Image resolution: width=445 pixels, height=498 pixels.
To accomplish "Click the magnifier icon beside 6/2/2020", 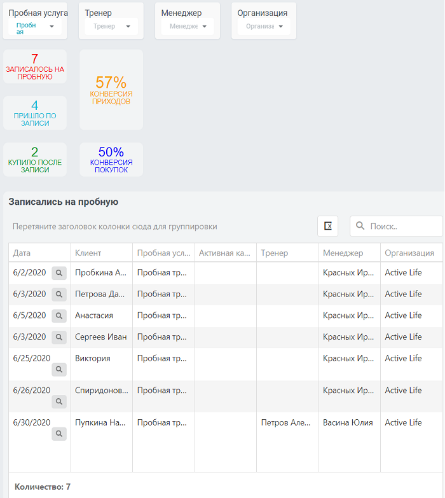I will 59,273.
